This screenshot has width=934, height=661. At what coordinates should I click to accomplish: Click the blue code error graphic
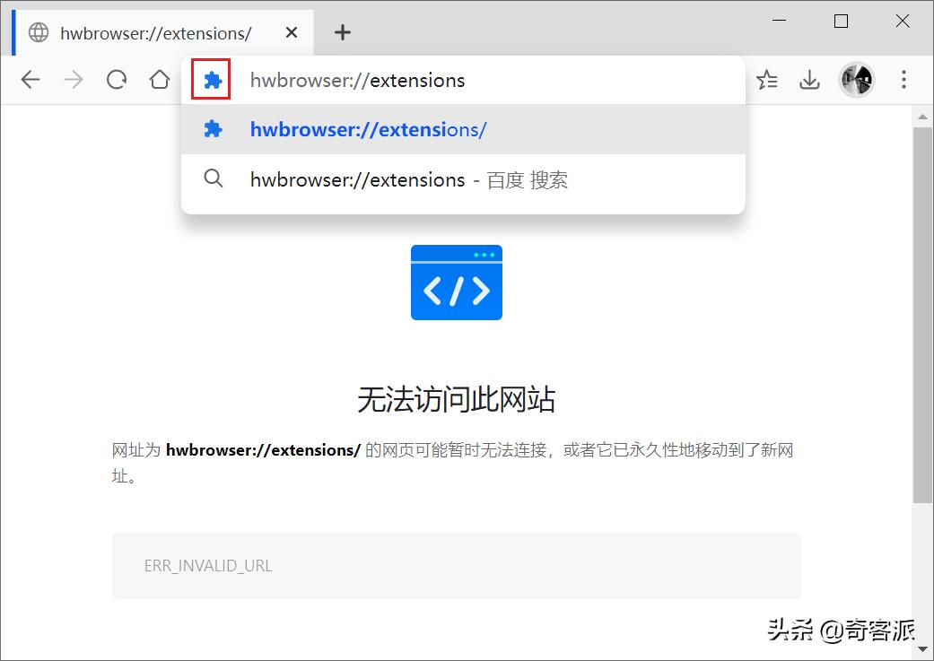(x=456, y=282)
